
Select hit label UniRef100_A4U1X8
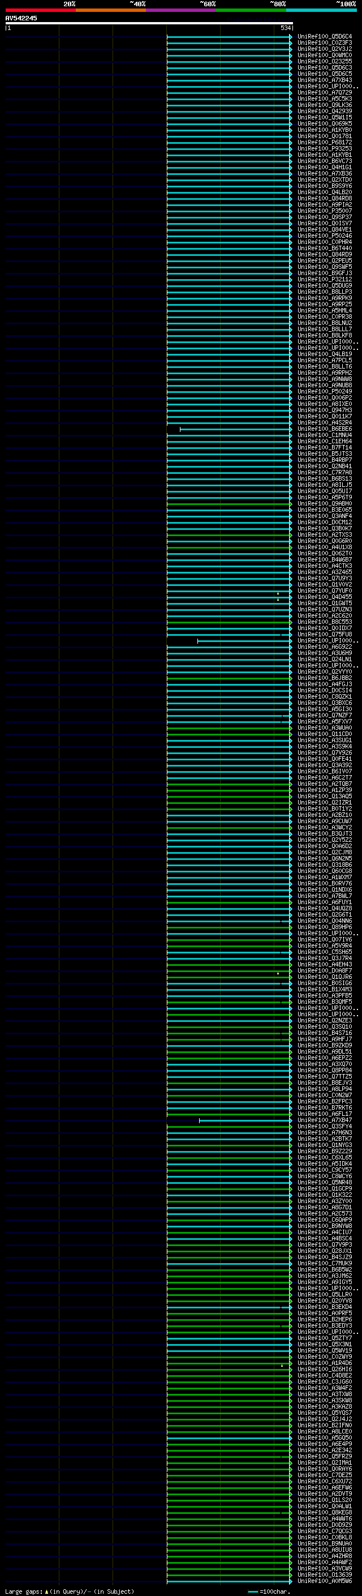[324, 547]
